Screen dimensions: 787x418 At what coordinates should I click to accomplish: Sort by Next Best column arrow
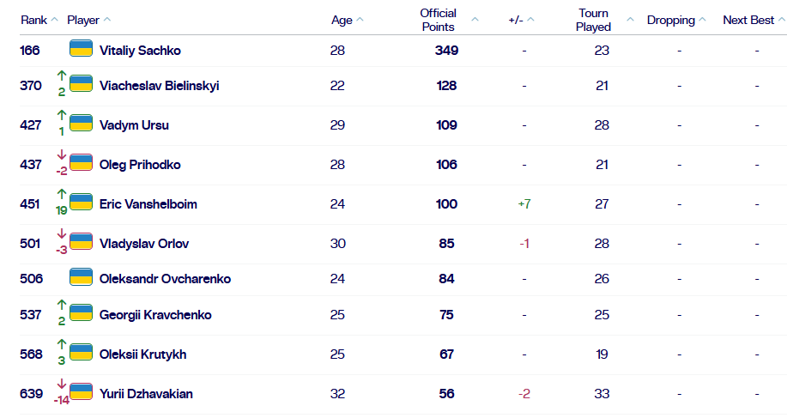[x=780, y=20]
